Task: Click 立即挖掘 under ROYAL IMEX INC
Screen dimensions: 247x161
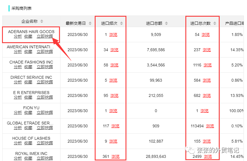Action: point(45,158)
